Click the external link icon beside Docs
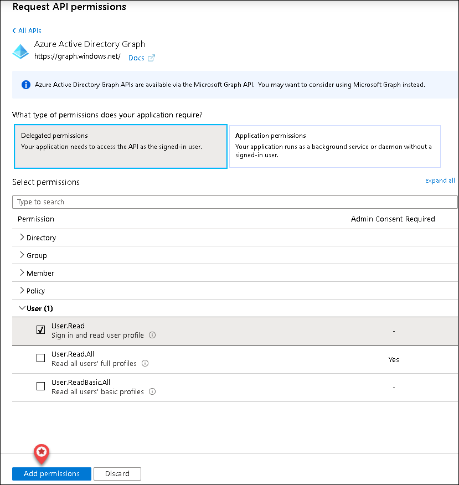 pyautogui.click(x=151, y=58)
